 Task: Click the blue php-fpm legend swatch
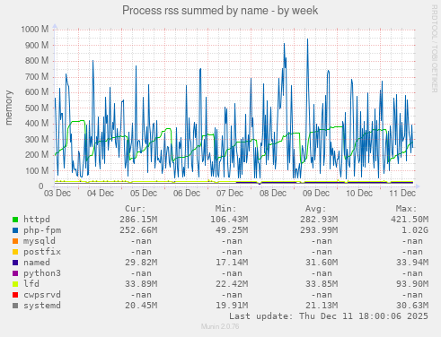[15, 230]
